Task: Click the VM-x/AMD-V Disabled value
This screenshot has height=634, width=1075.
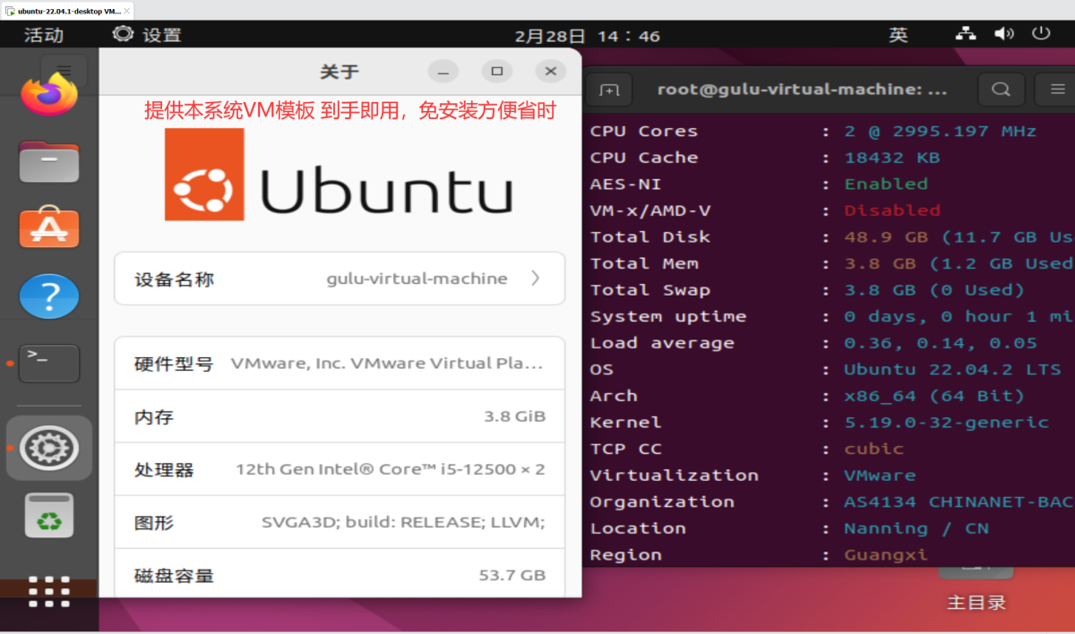Action: (x=892, y=210)
